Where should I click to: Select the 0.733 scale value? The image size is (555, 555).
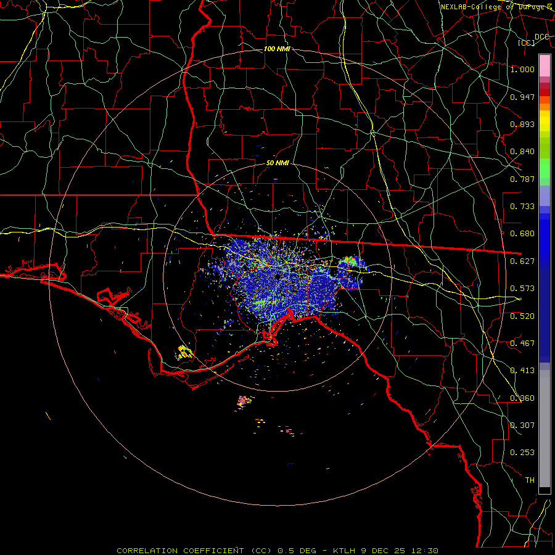522,207
